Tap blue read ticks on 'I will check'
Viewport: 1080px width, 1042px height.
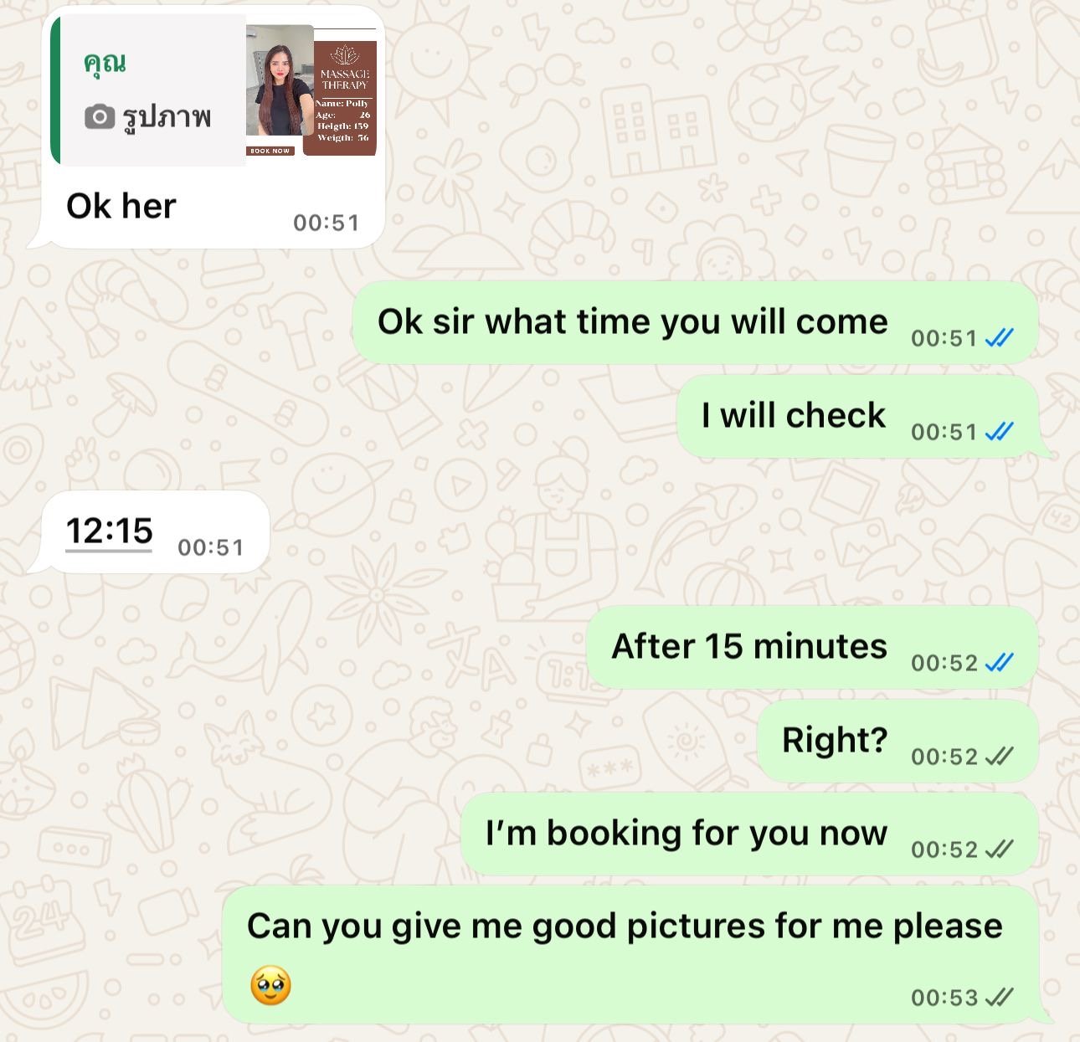tap(999, 432)
